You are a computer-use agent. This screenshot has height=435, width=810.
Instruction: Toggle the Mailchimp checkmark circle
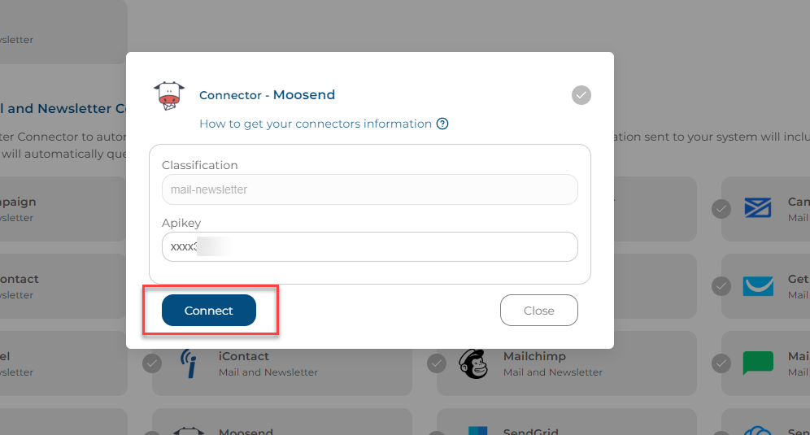point(437,363)
